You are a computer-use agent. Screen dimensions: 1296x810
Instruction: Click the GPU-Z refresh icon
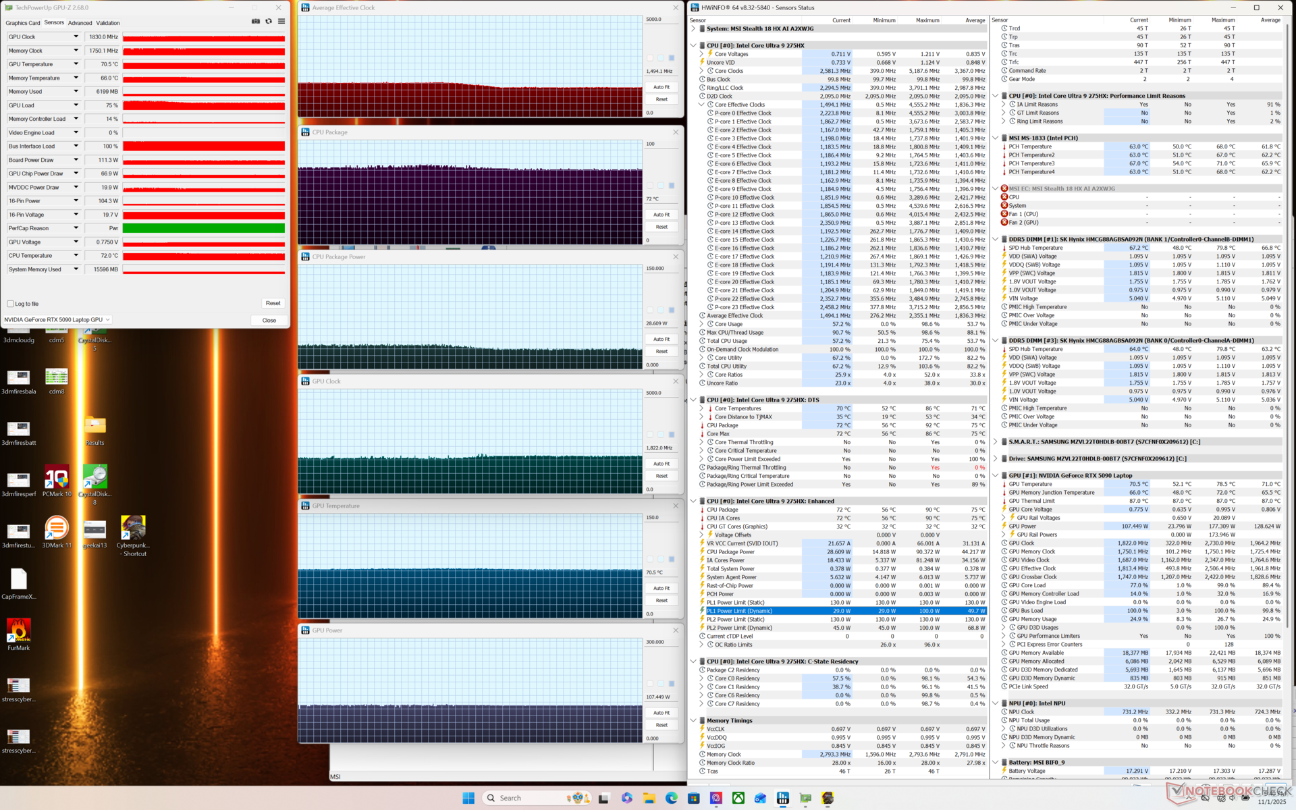[269, 22]
